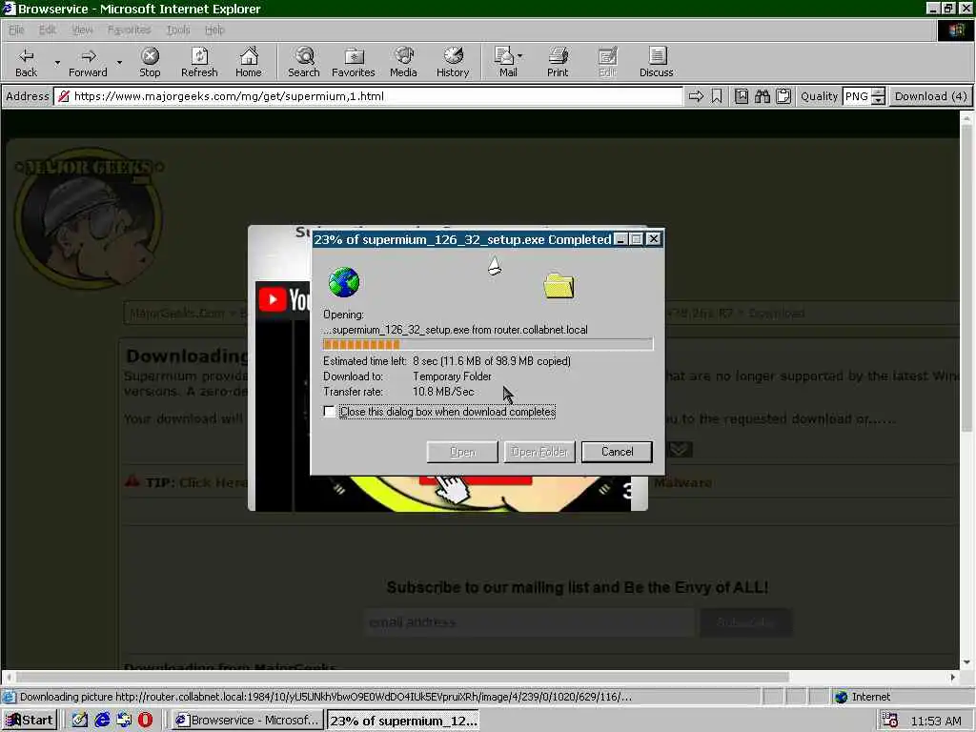Viewport: 976px width, 732px height.
Task: Open the Favorites toolbar button
Action: pyautogui.click(x=353, y=62)
